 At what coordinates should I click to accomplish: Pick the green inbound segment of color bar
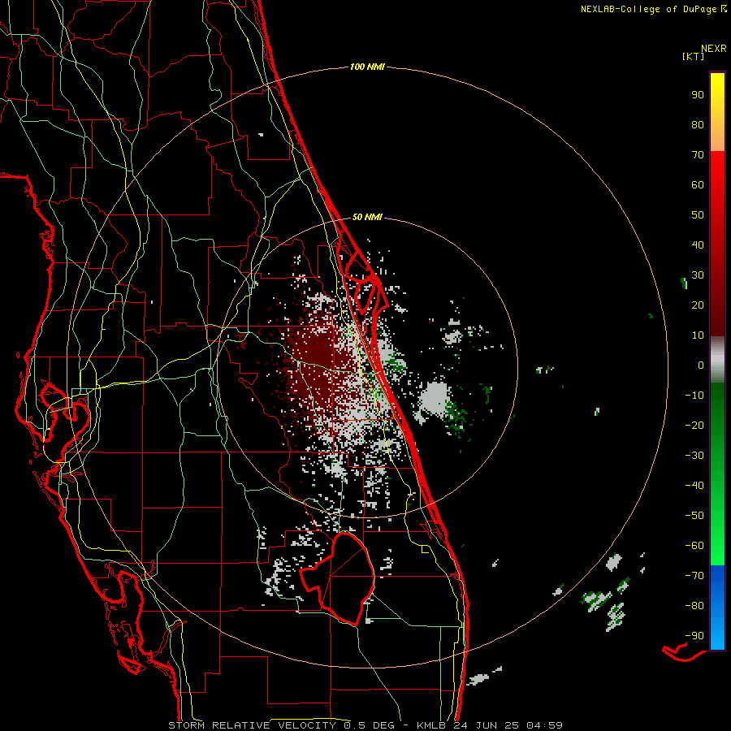(717, 474)
